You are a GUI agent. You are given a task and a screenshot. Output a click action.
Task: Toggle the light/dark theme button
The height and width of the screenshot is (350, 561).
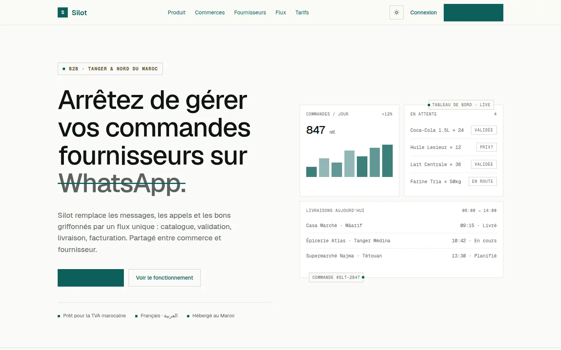coord(397,12)
